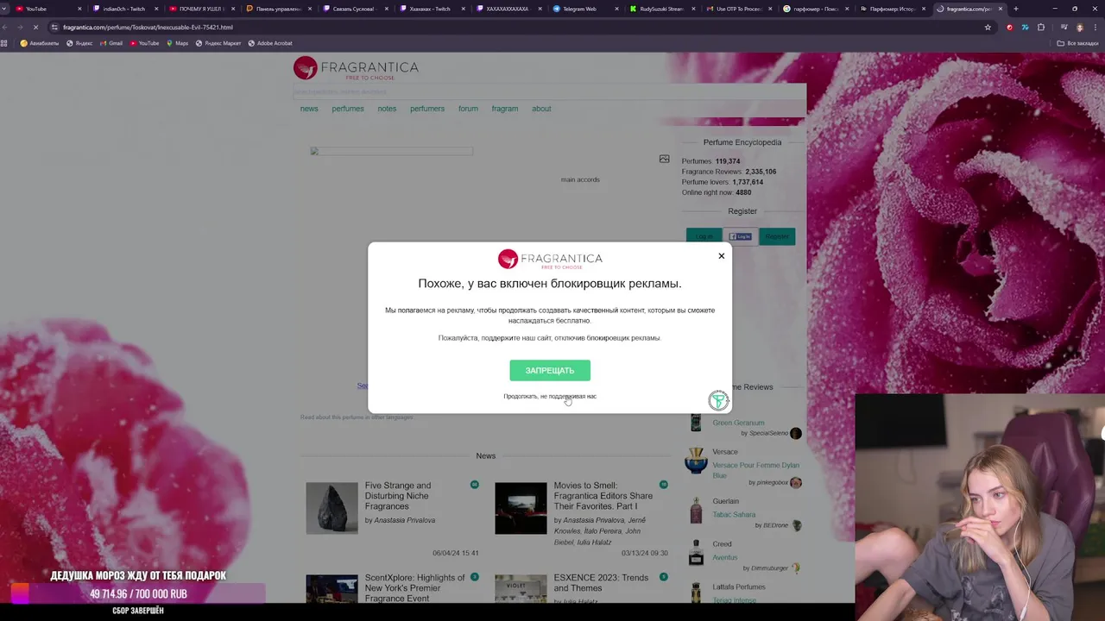1105x621 pixels.
Task: Click the Movies to Smell article thumbnail
Action: click(x=521, y=508)
